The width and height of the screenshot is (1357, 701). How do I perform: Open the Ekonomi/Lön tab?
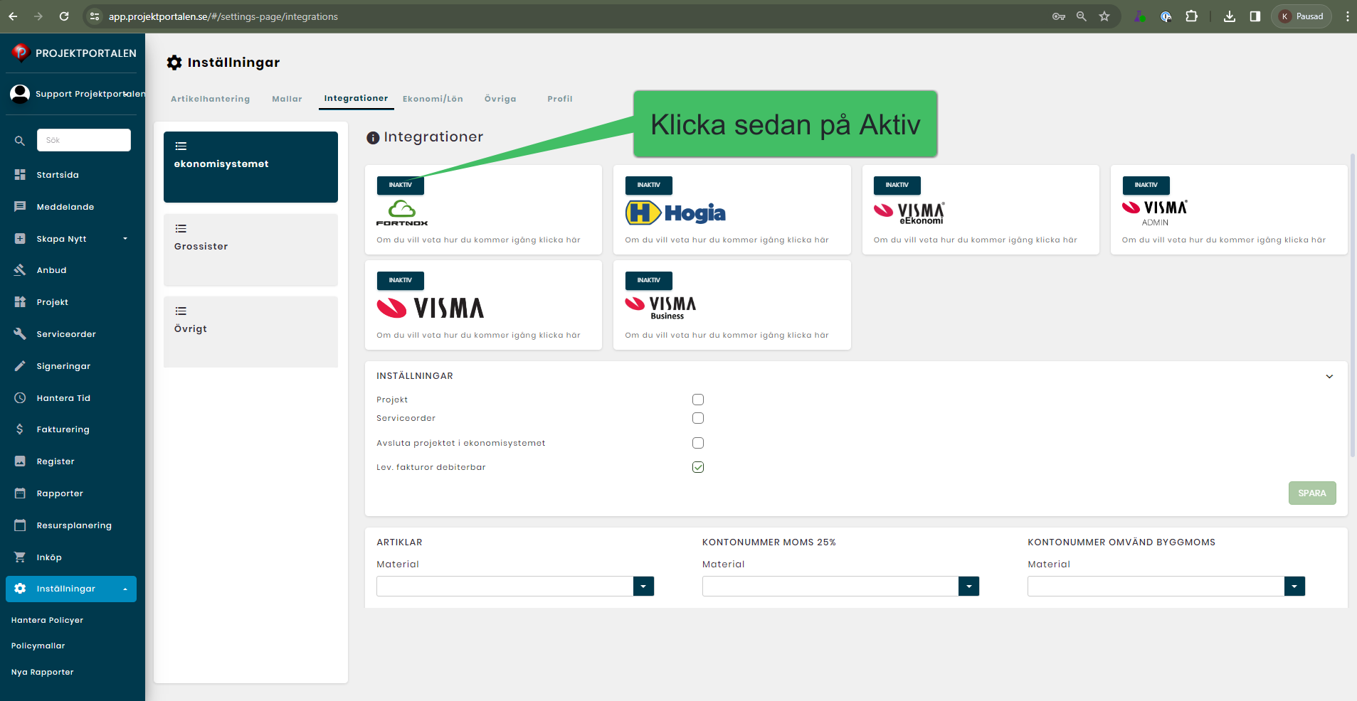(x=433, y=99)
